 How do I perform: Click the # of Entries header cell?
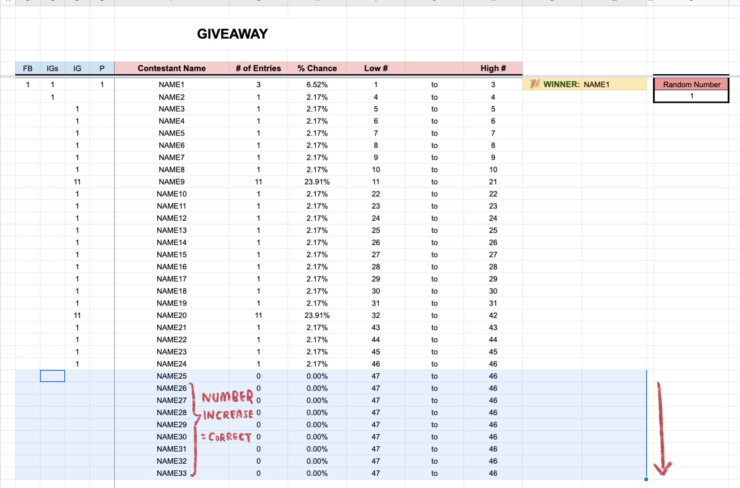pyautogui.click(x=258, y=68)
